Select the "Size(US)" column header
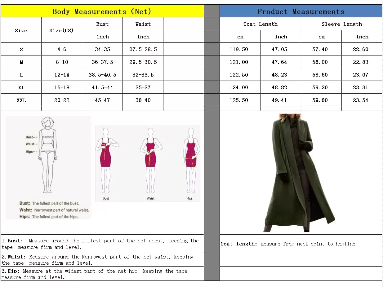Image resolution: width=383 pixels, height=287 pixels. point(61,30)
